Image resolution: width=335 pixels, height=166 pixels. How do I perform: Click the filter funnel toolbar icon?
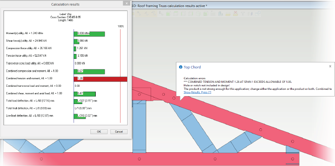(x=243, y=14)
